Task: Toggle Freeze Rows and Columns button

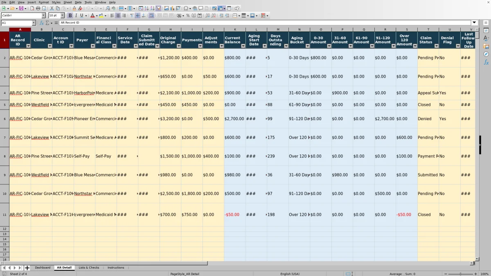Action: (220, 8)
